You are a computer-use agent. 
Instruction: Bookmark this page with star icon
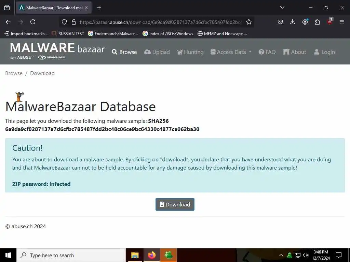[249, 22]
